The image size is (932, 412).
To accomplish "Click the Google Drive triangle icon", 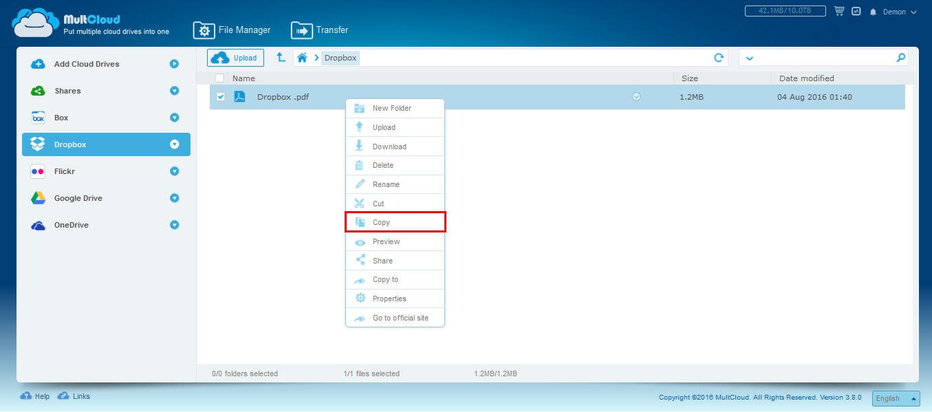I will coord(39,198).
